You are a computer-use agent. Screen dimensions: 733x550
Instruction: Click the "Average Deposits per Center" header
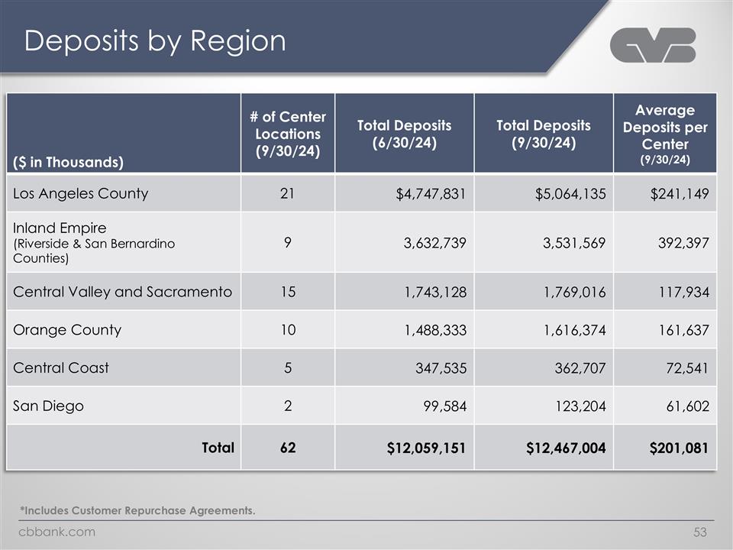[665, 134]
